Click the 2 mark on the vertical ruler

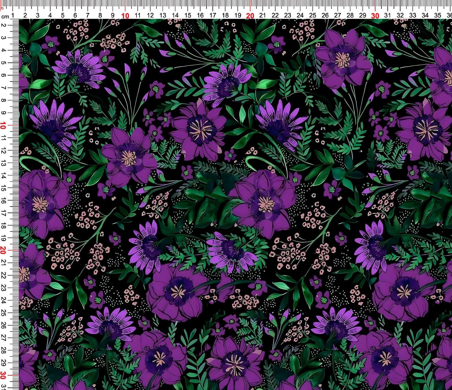click(3, 25)
